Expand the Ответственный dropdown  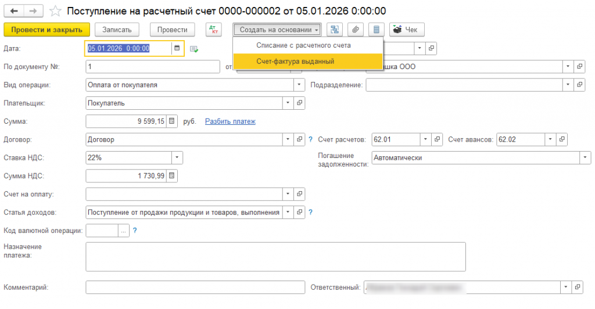tap(565, 288)
